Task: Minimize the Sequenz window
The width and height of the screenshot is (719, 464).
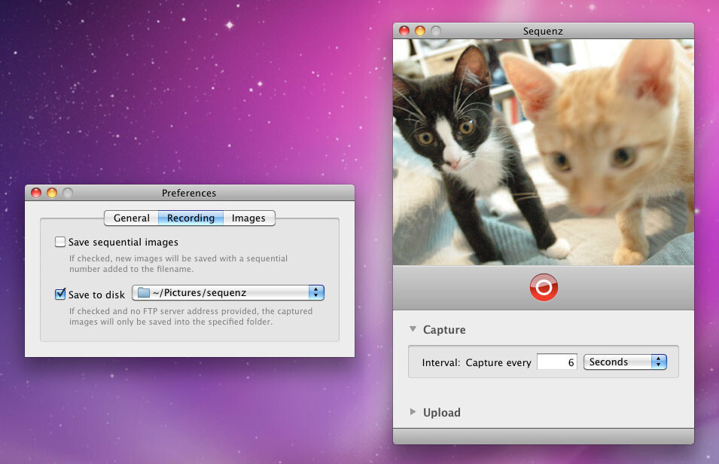Action: (x=420, y=31)
